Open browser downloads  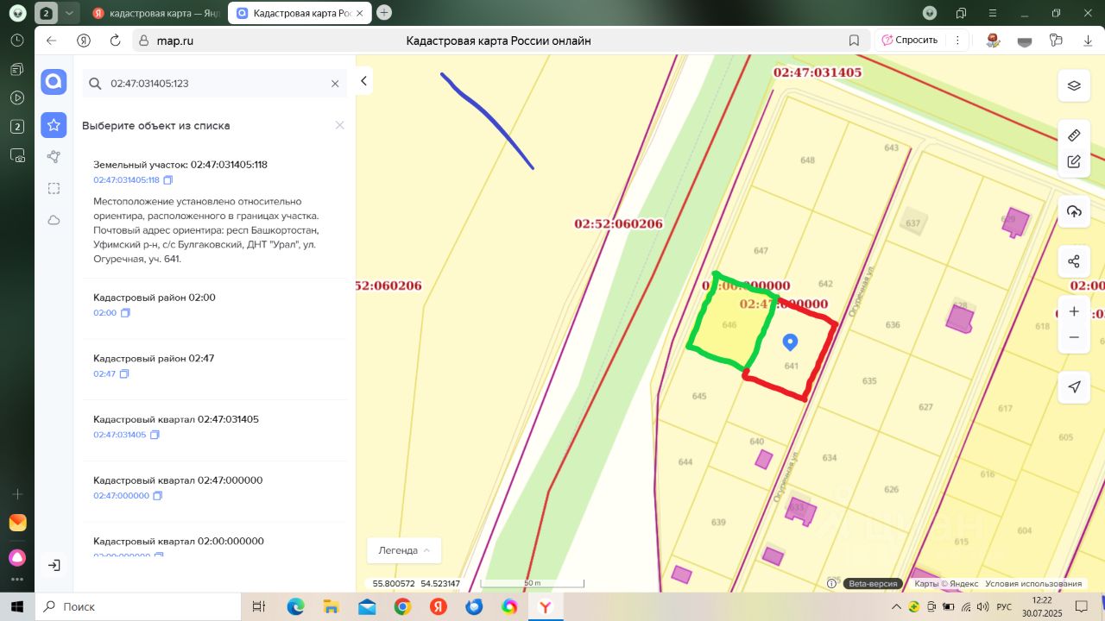tap(1088, 41)
